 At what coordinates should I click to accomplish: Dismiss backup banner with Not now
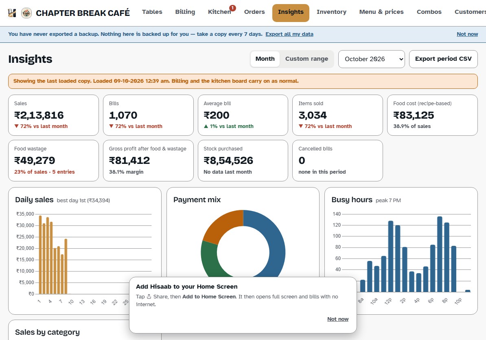[x=467, y=34]
